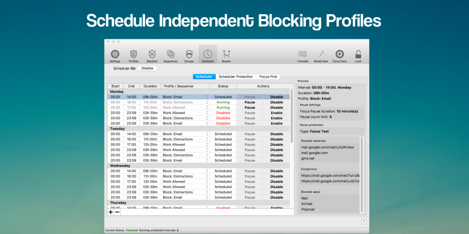
Task: Open the Groups toolbar icon
Action: click(189, 54)
